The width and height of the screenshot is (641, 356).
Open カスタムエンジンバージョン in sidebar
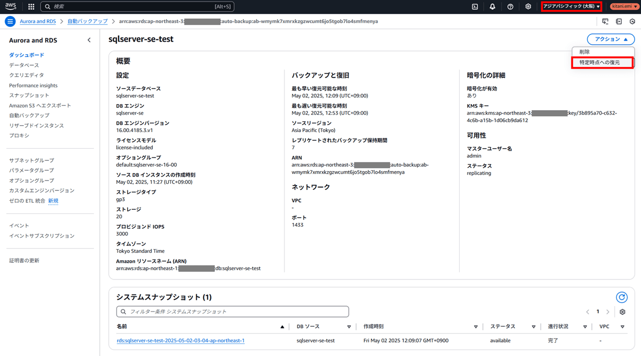(x=42, y=190)
